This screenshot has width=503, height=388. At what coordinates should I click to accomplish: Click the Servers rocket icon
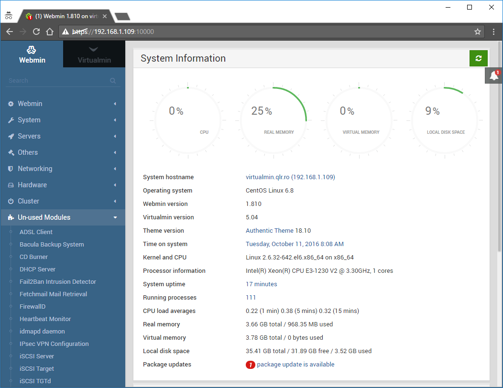(11, 136)
